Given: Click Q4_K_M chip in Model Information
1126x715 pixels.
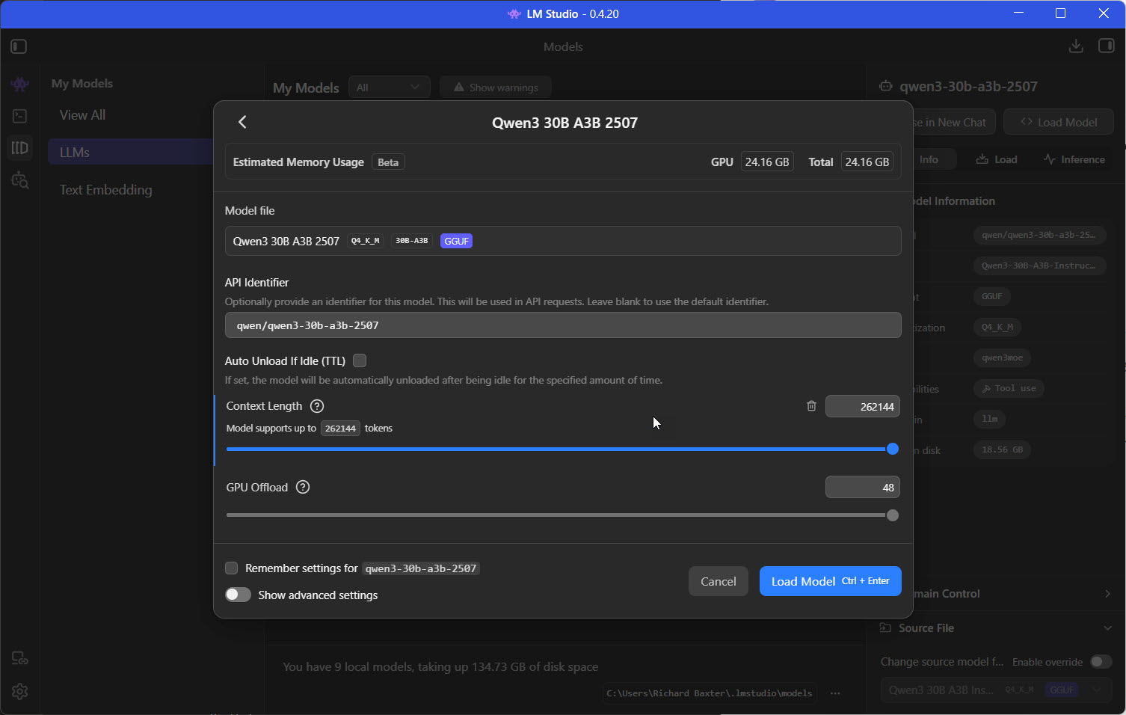Looking at the screenshot, I should click(997, 327).
